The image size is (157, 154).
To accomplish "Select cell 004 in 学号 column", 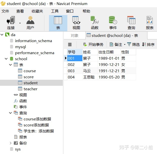I will (75, 77).
